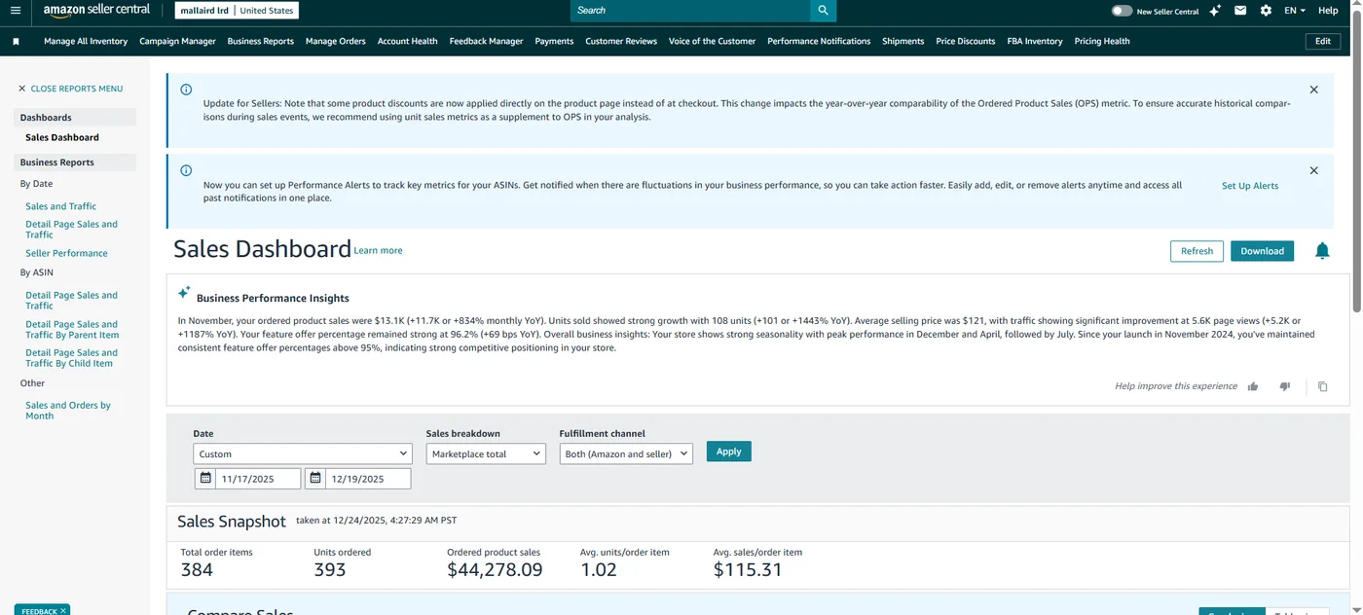The image size is (1363, 615).
Task: Open calendar for start date 11/17/2025
Action: point(205,479)
